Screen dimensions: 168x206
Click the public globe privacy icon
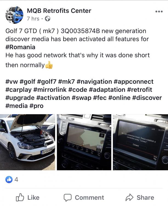(x=48, y=19)
